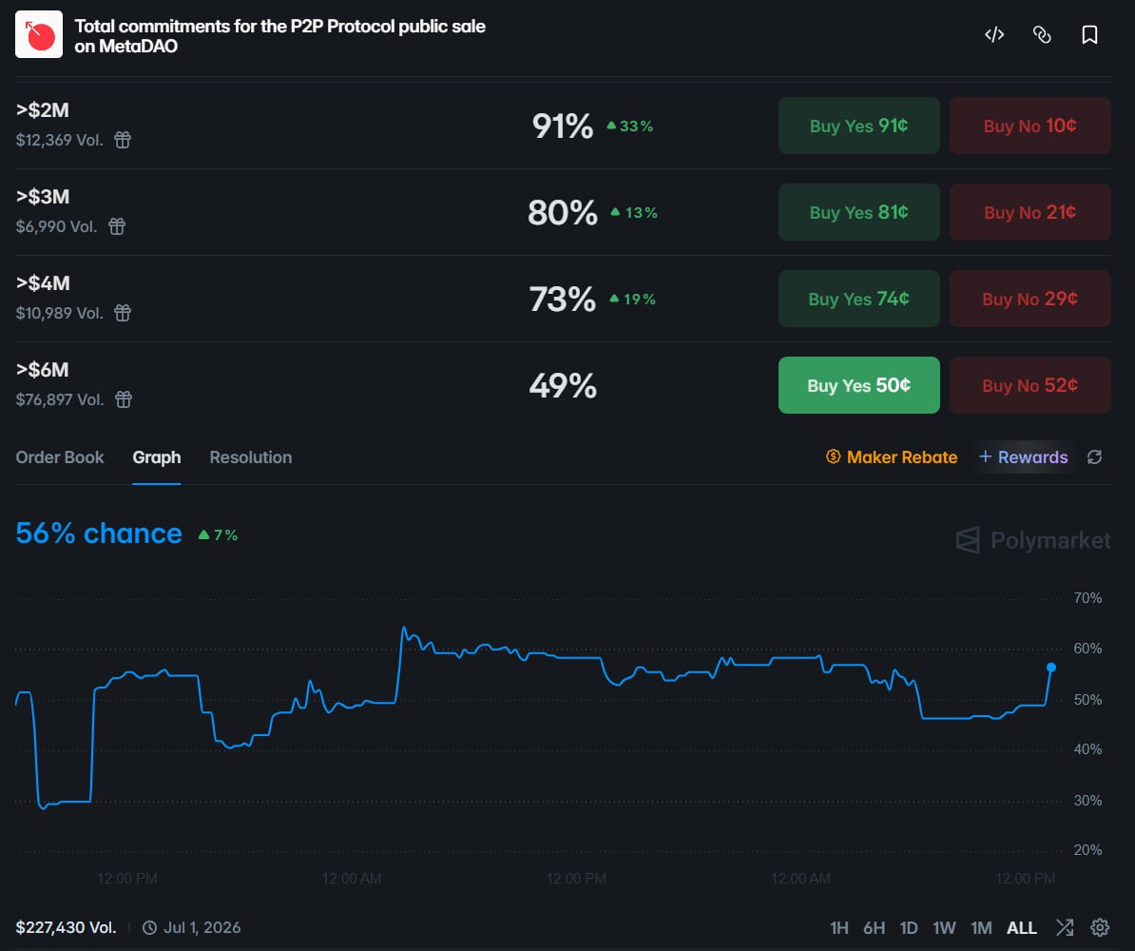Open the chart settings gear
Viewport: 1135px width, 951px height.
tap(1100, 927)
